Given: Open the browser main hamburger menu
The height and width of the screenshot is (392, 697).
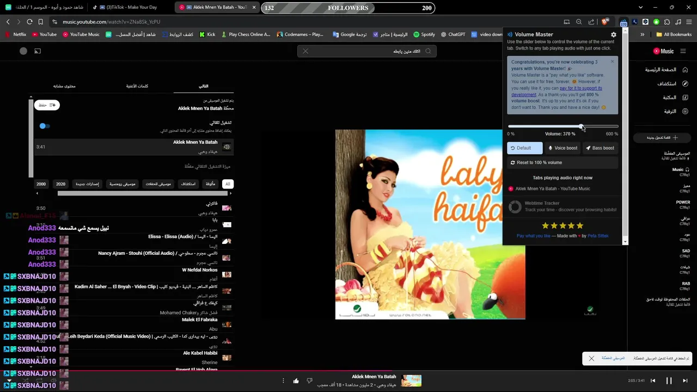Looking at the screenshot, I should [x=689, y=22].
